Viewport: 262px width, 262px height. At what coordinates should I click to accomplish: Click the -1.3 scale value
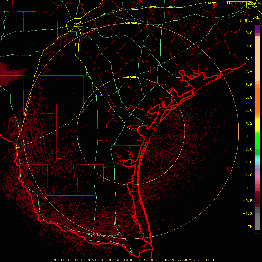click(x=248, y=214)
